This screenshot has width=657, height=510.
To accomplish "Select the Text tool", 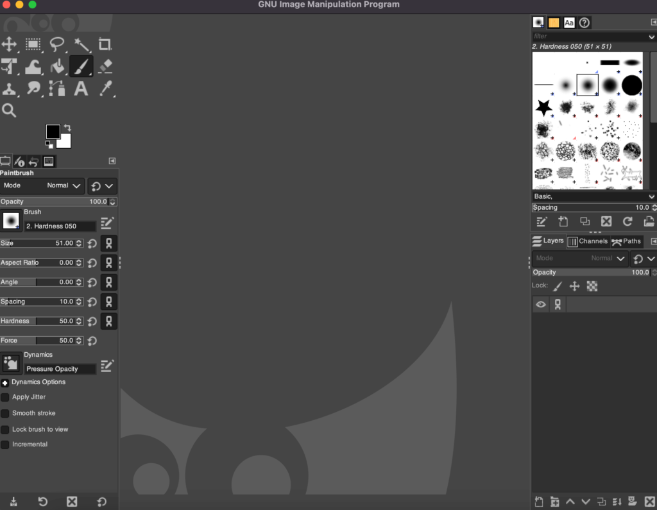I will 80,89.
